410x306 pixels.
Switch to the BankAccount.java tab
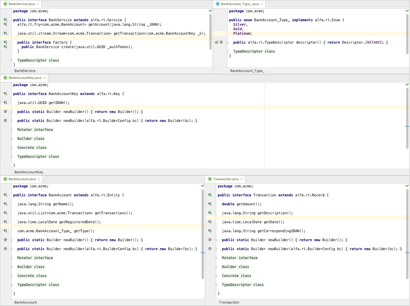pyautogui.click(x=22, y=179)
